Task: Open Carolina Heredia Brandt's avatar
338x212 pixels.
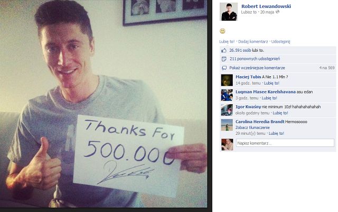Action: (x=227, y=125)
